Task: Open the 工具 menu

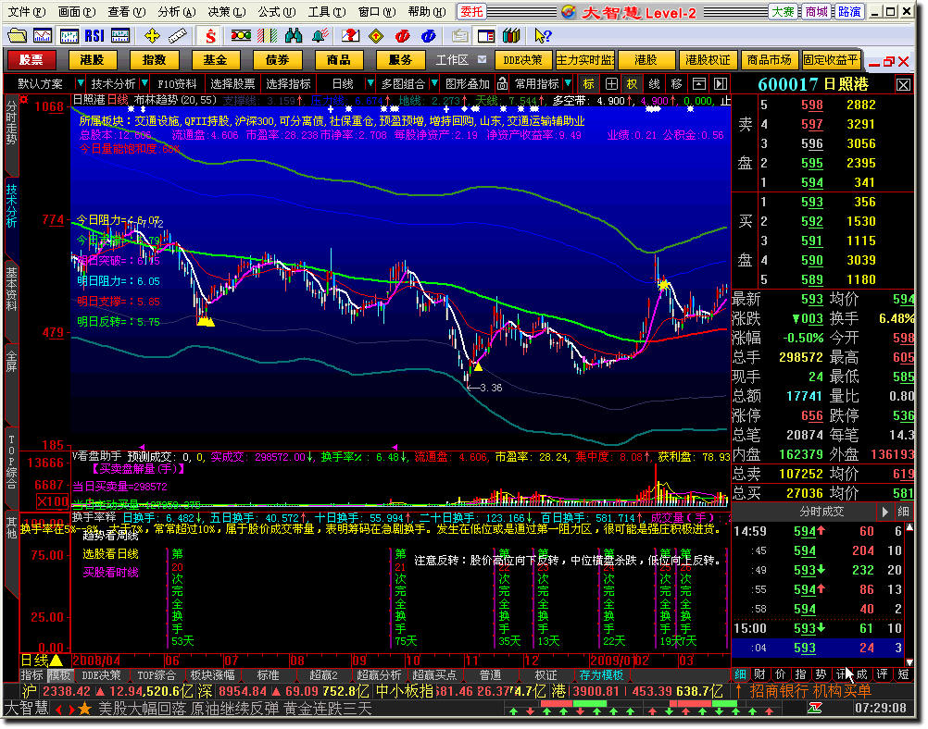Action: click(x=327, y=12)
